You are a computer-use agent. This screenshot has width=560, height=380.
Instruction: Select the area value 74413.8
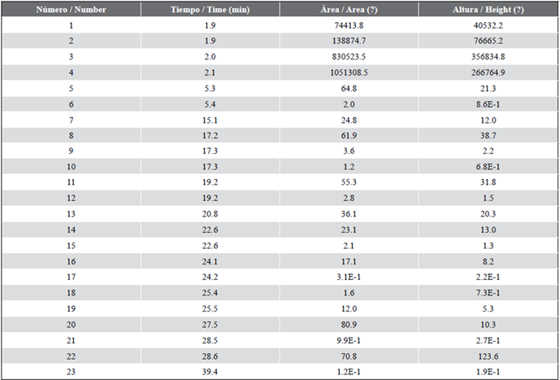tap(349, 25)
